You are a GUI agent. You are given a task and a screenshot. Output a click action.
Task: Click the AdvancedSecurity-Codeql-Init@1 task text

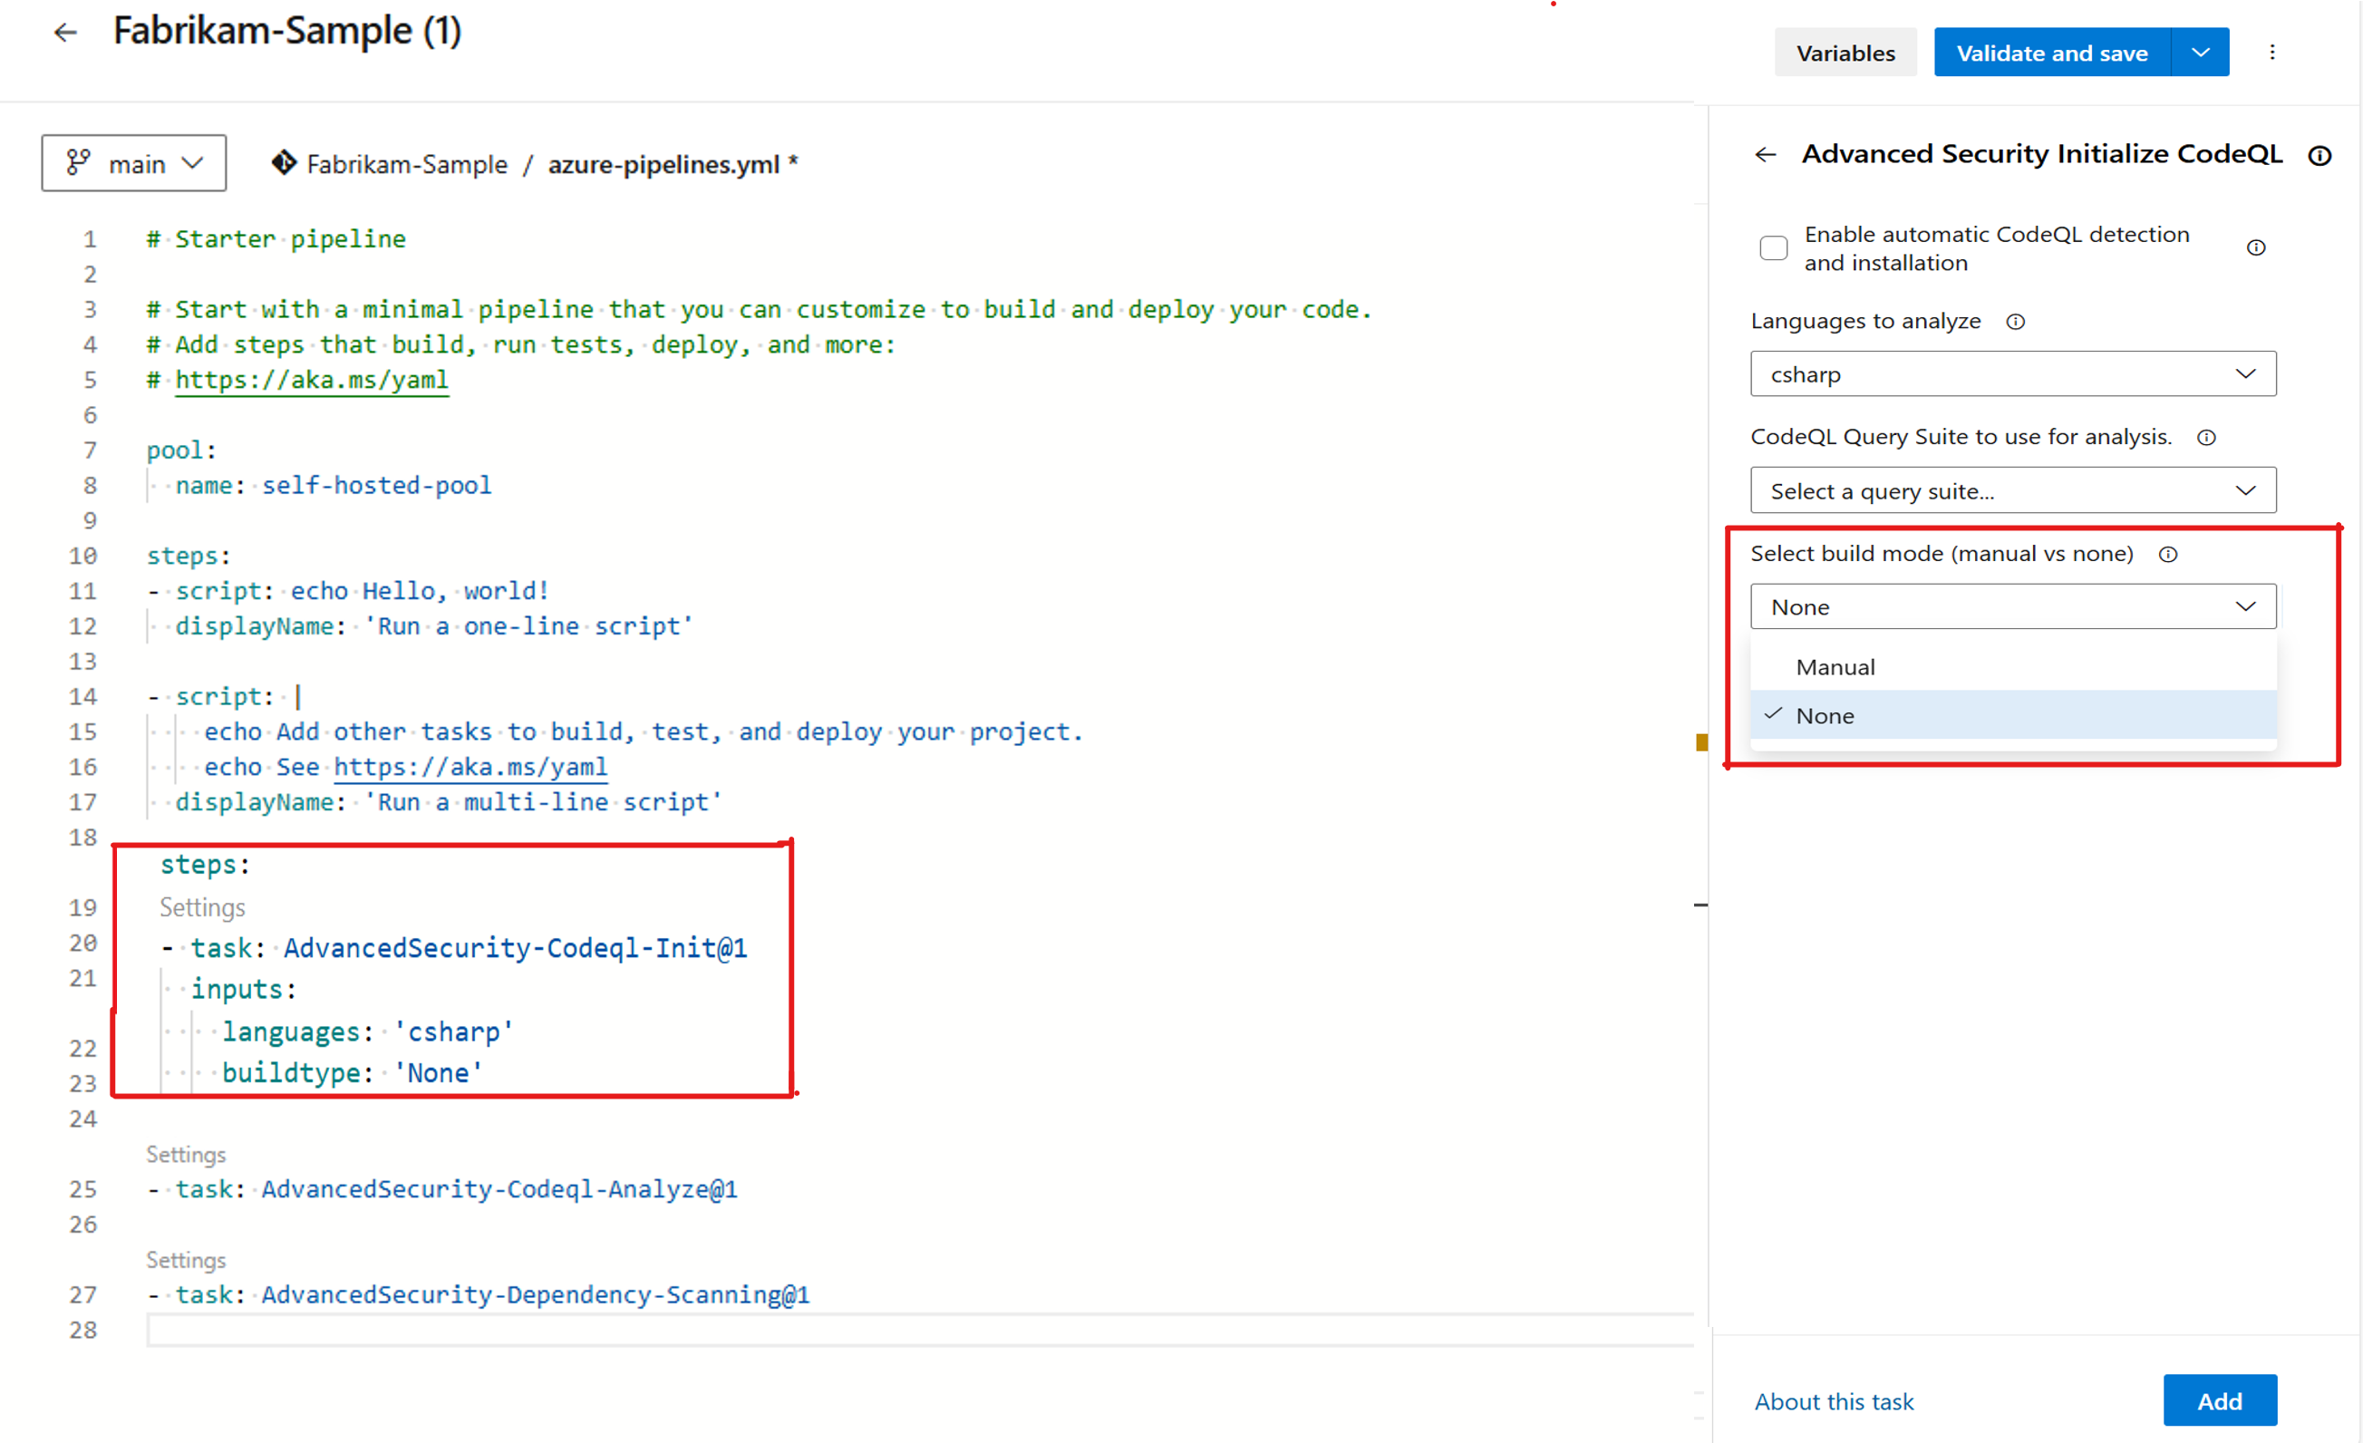click(x=515, y=948)
